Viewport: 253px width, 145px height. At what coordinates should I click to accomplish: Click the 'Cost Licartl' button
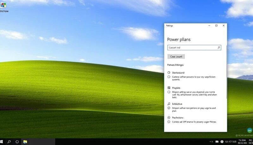coord(176,56)
